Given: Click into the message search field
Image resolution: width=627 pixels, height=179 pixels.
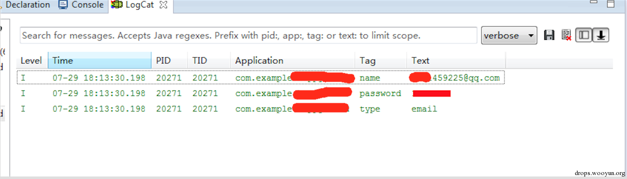Looking at the screenshot, I should tap(249, 35).
